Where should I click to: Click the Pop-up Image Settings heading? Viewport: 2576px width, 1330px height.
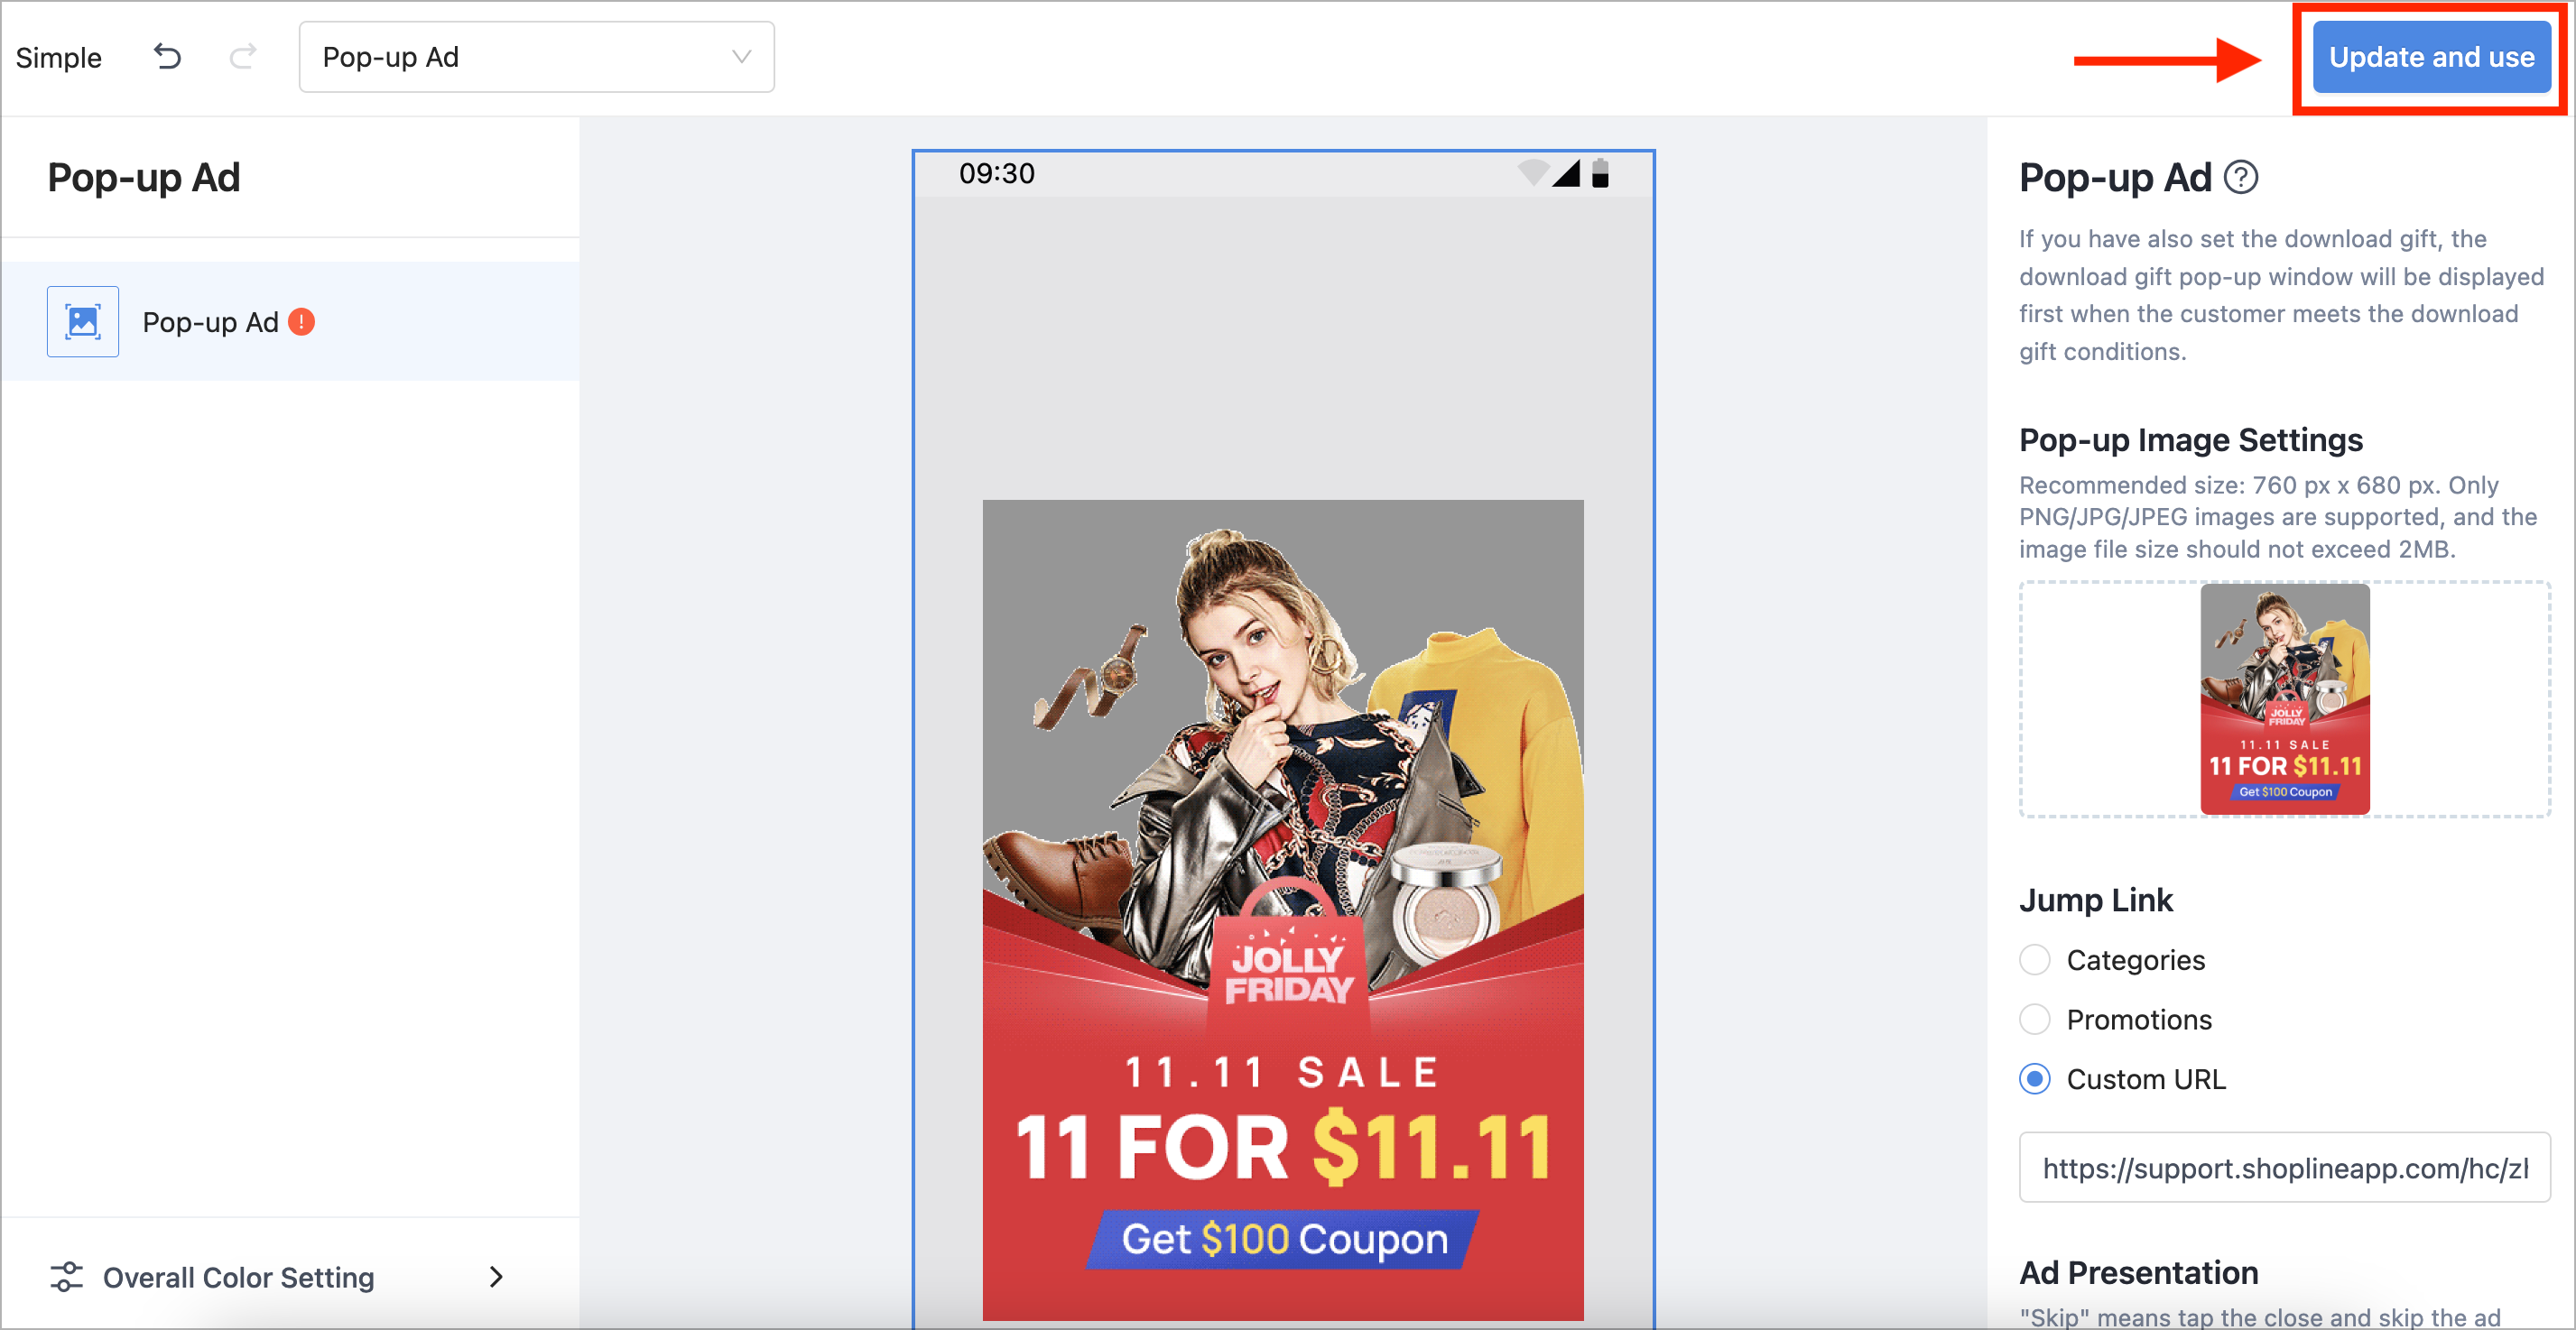[x=2190, y=440]
